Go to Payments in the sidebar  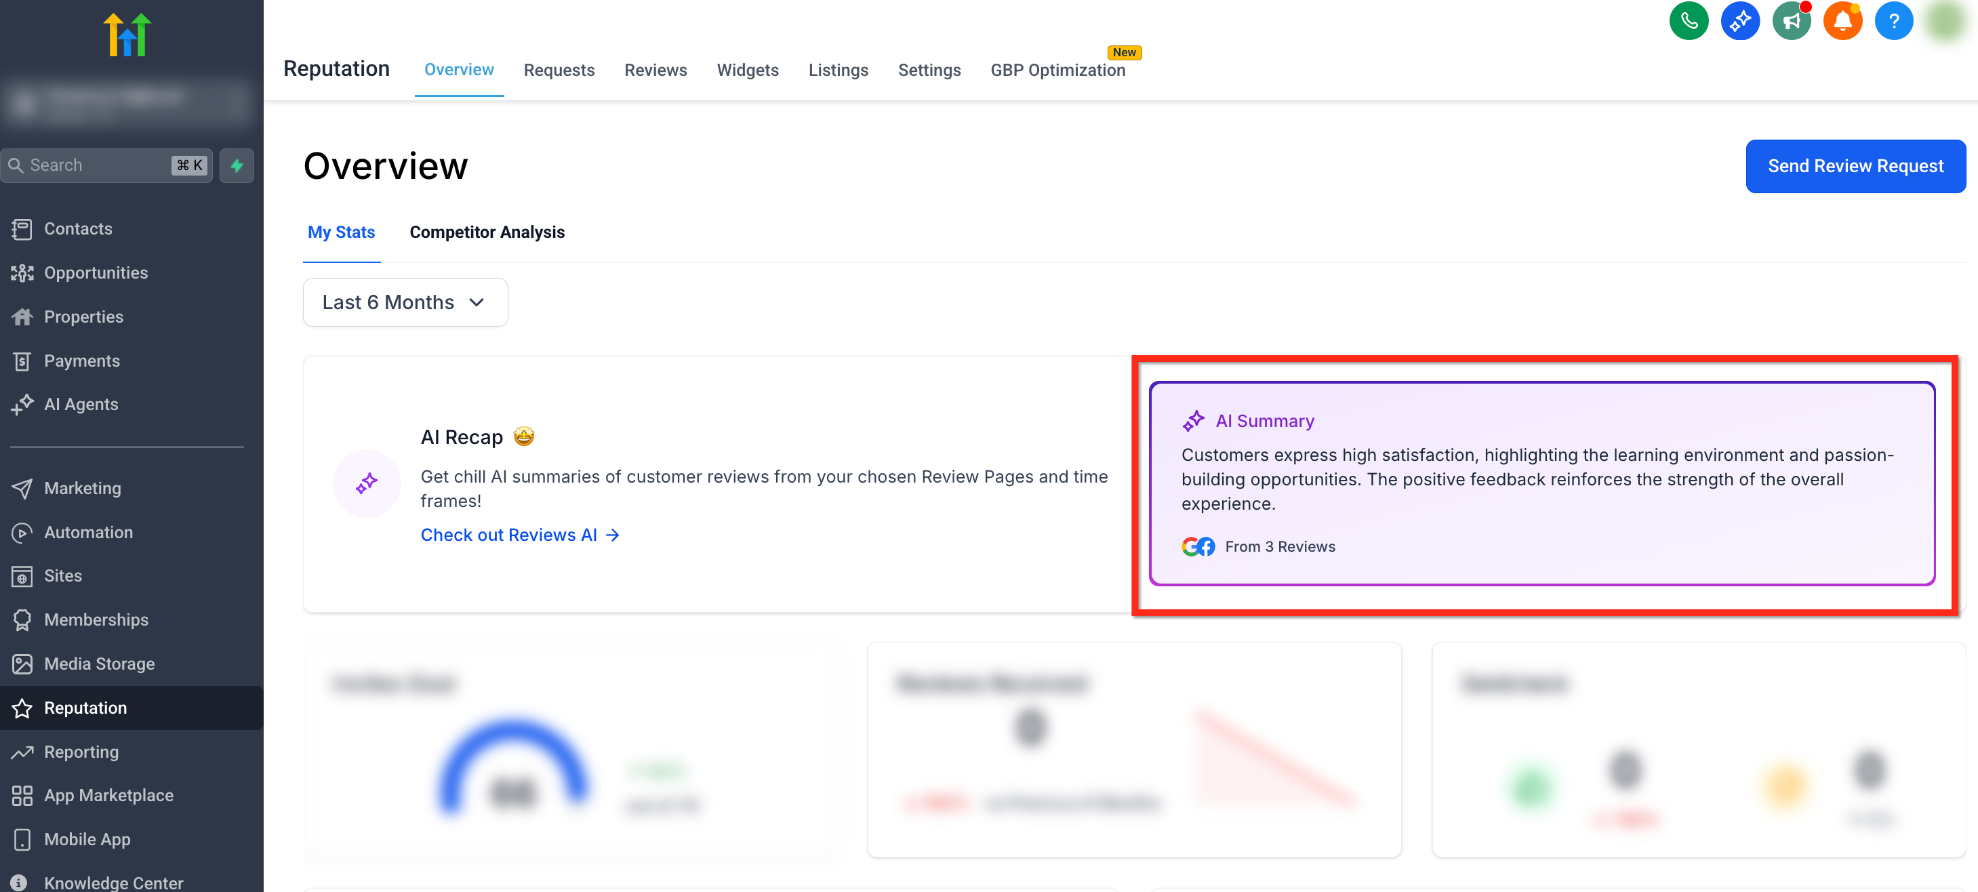81,360
